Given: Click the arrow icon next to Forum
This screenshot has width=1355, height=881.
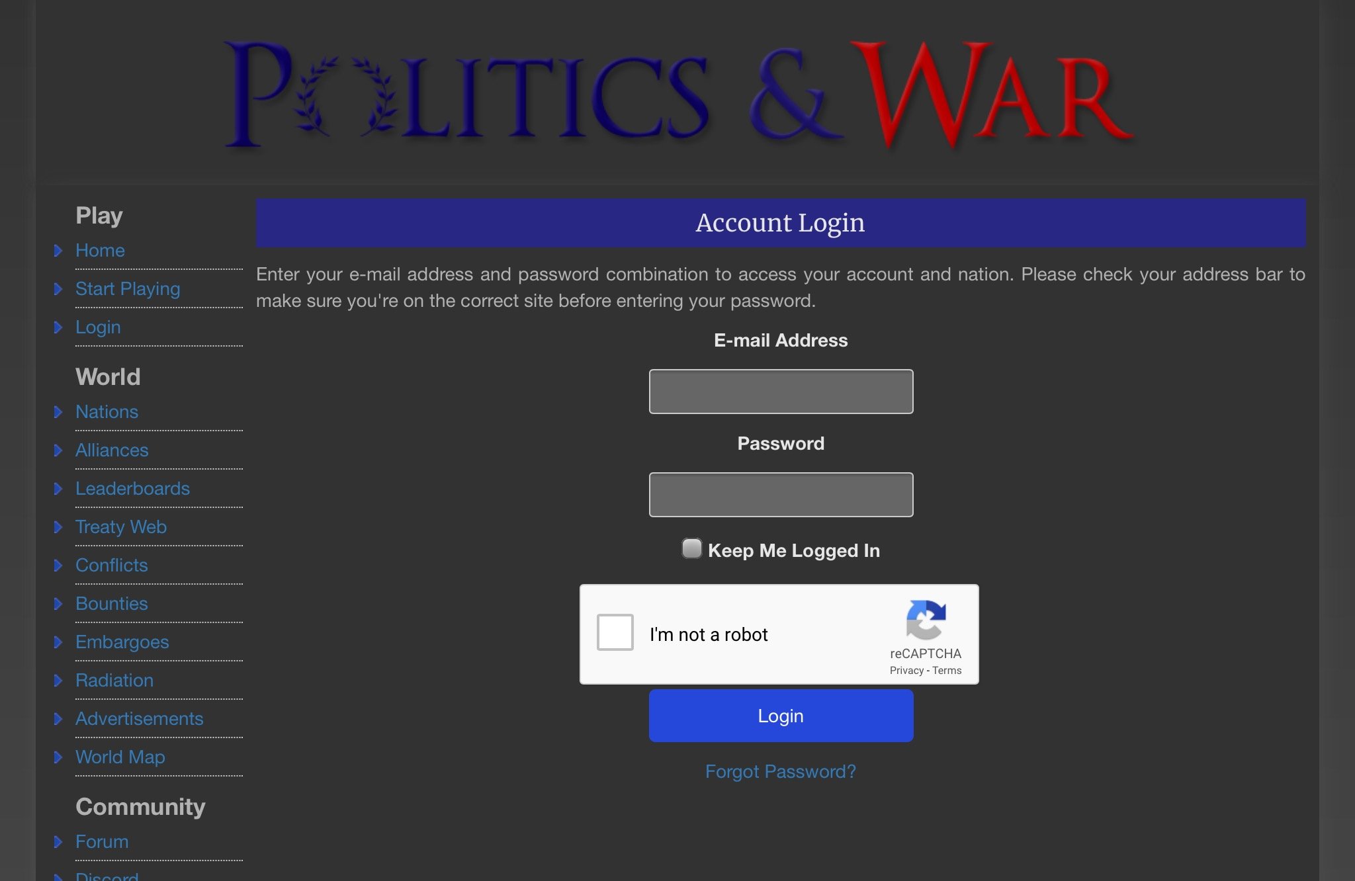Looking at the screenshot, I should pyautogui.click(x=58, y=842).
